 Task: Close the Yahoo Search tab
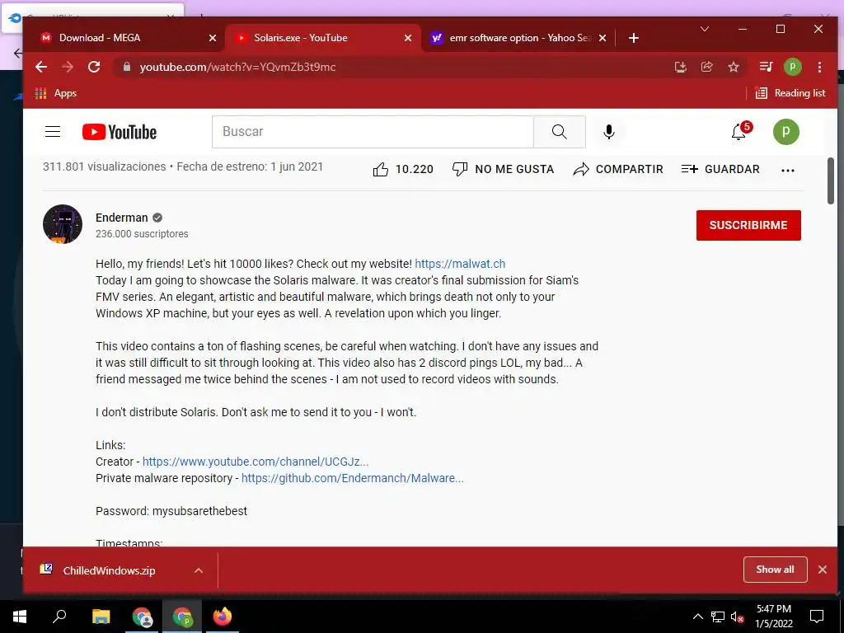(603, 38)
